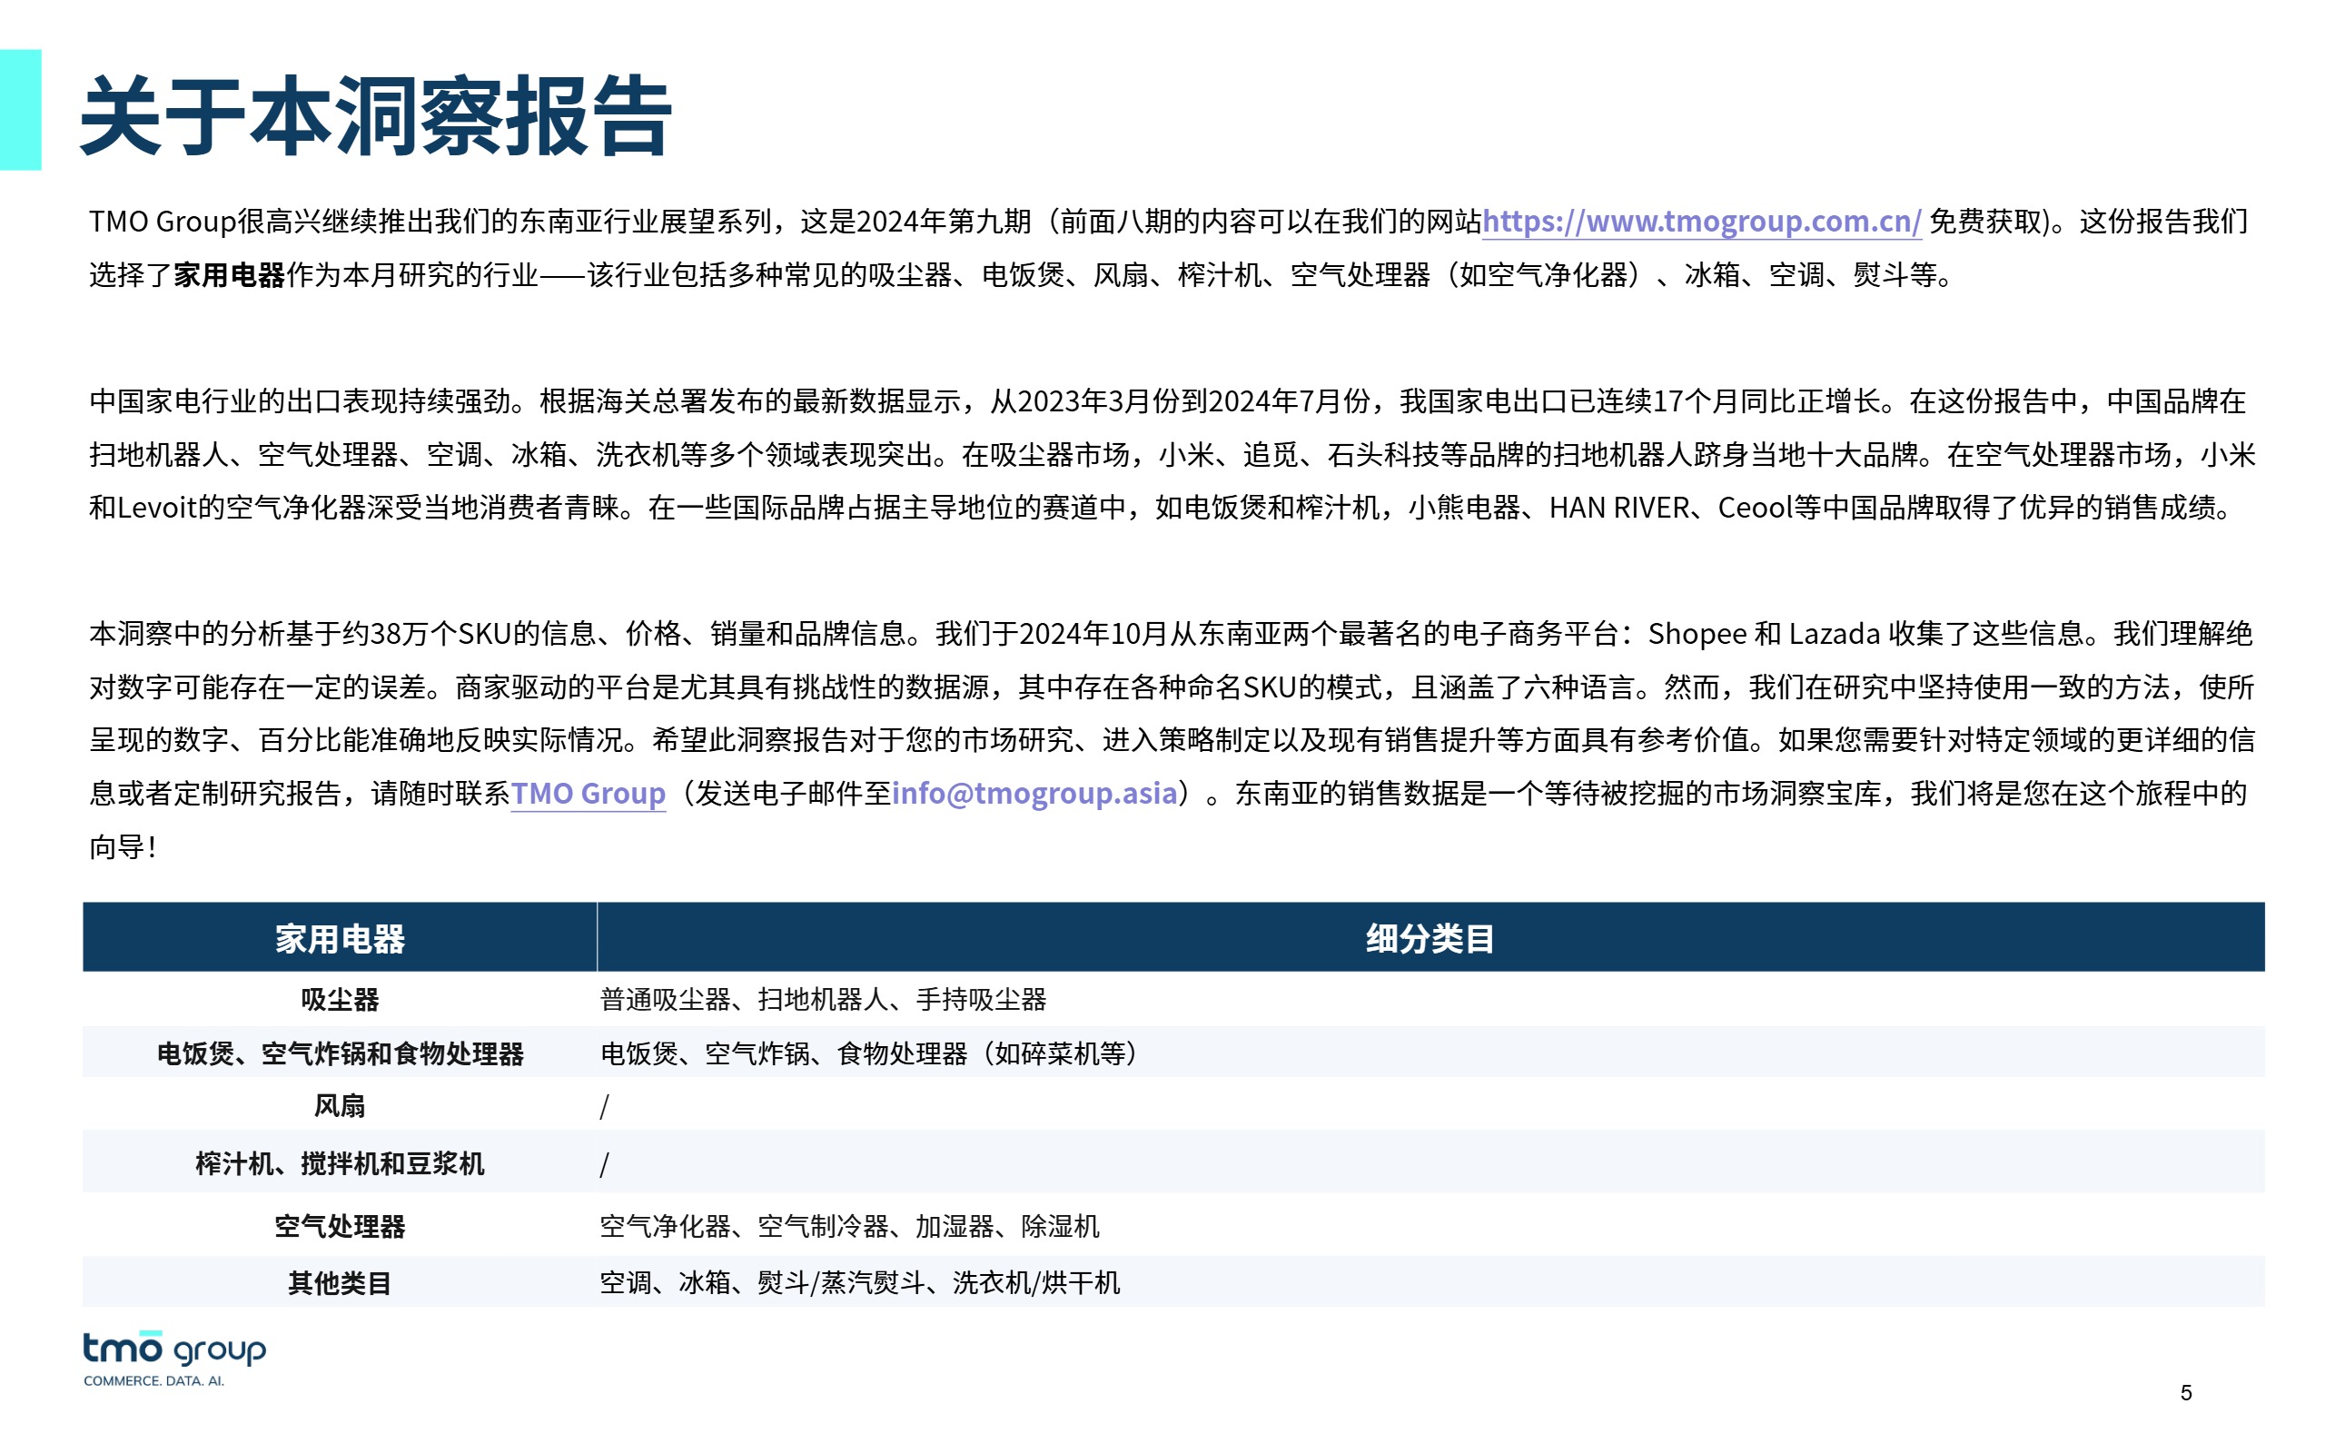
Task: Click the text HAN RIVER、Ceool
Action: pos(1671,508)
